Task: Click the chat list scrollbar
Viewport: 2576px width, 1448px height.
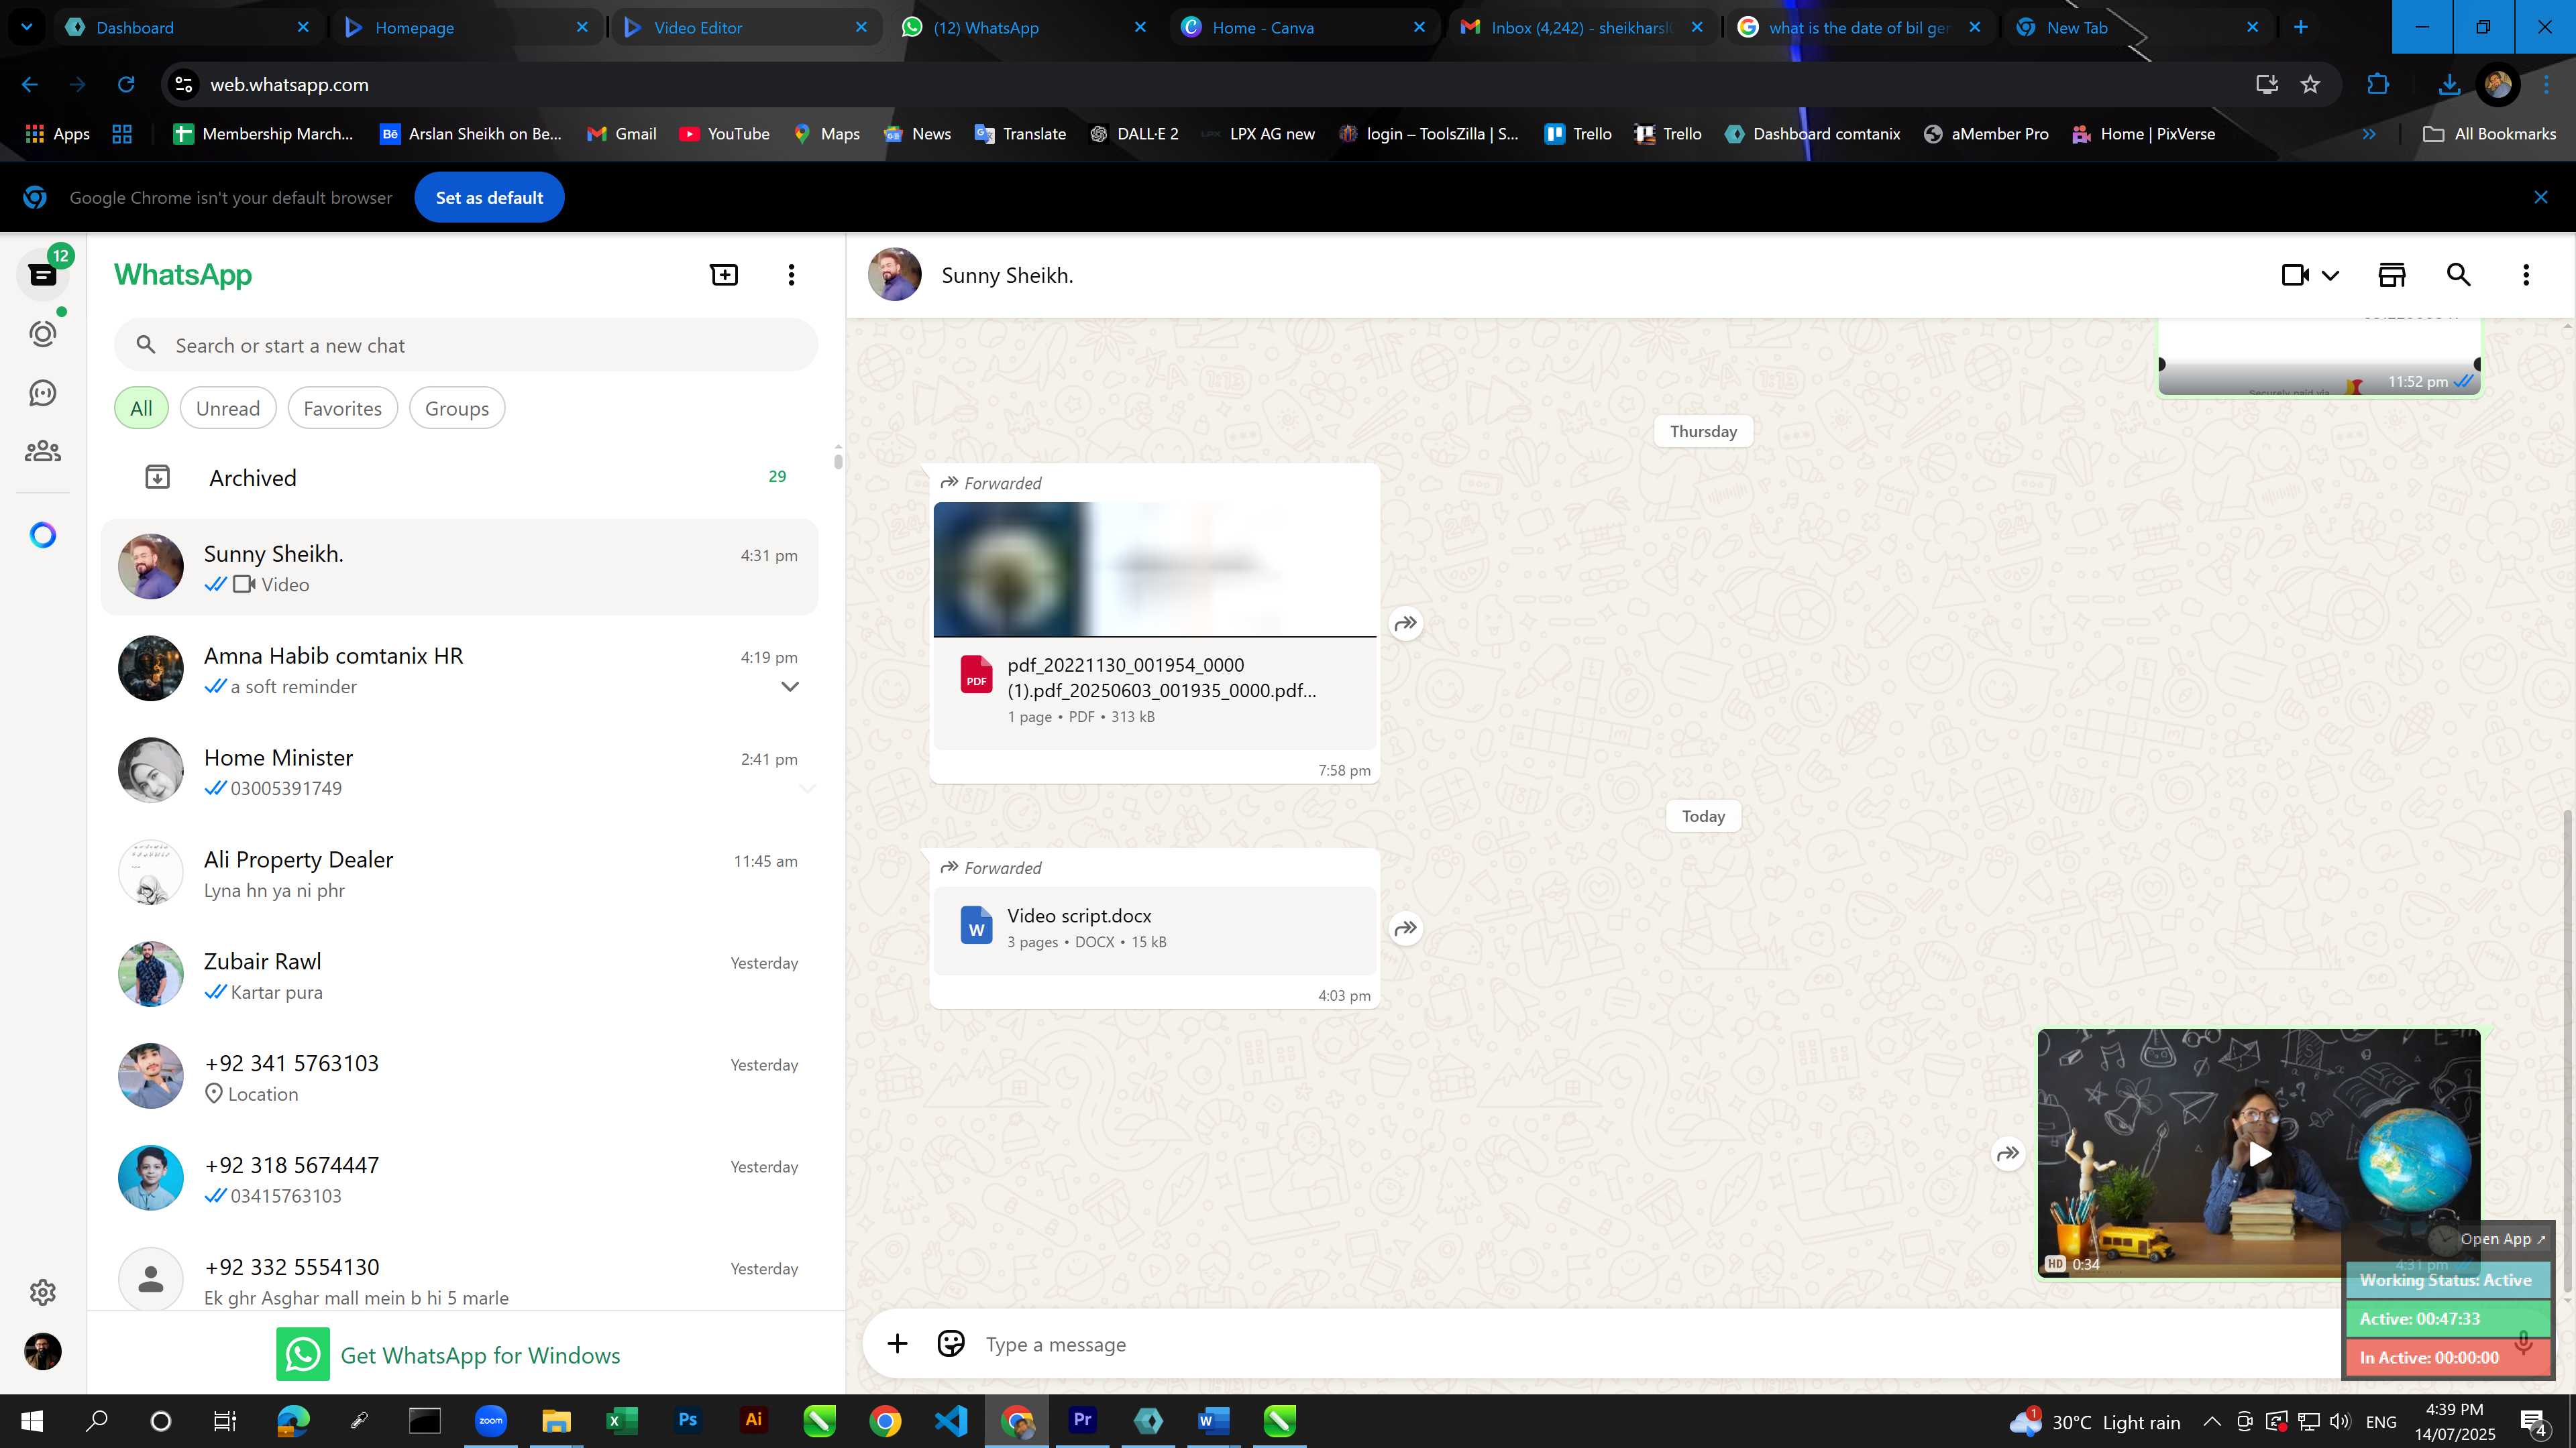Action: coord(837,461)
